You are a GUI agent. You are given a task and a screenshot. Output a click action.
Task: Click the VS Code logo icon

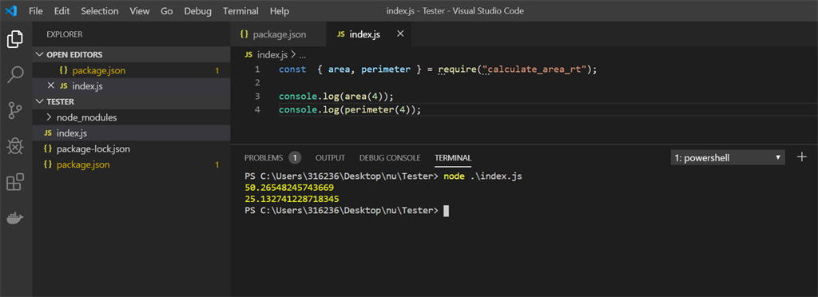click(11, 10)
